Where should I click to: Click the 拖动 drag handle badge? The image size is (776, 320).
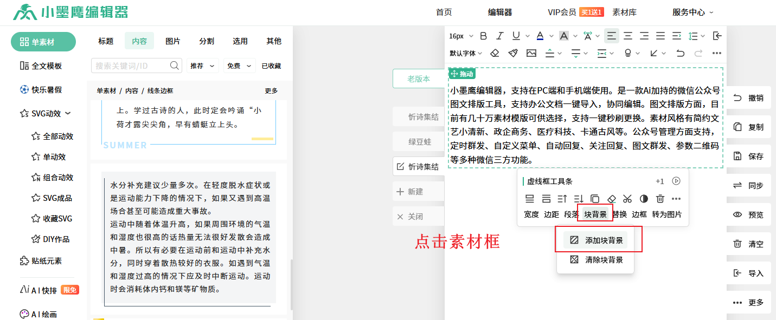tap(462, 74)
